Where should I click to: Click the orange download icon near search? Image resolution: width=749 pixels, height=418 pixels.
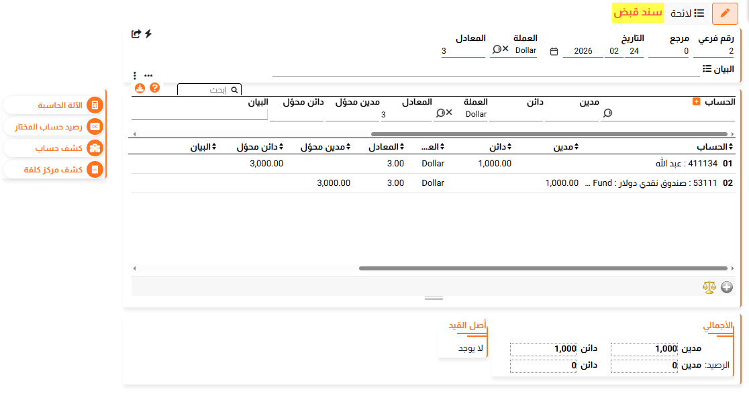[140, 88]
